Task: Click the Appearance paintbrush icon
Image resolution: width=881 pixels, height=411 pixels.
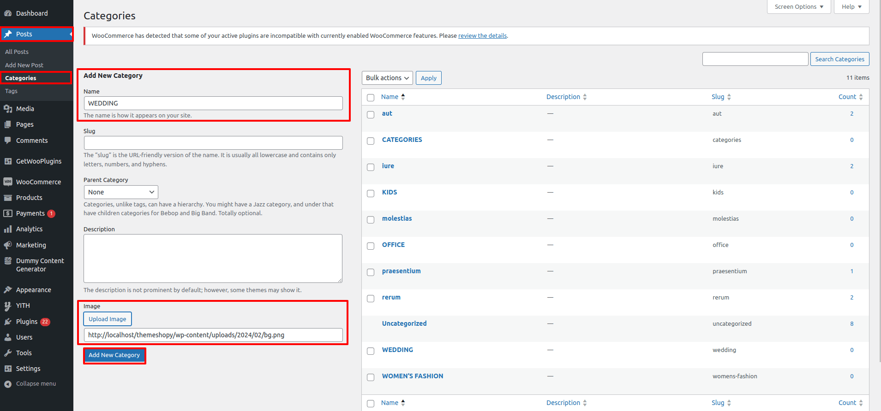Action: pyautogui.click(x=8, y=290)
